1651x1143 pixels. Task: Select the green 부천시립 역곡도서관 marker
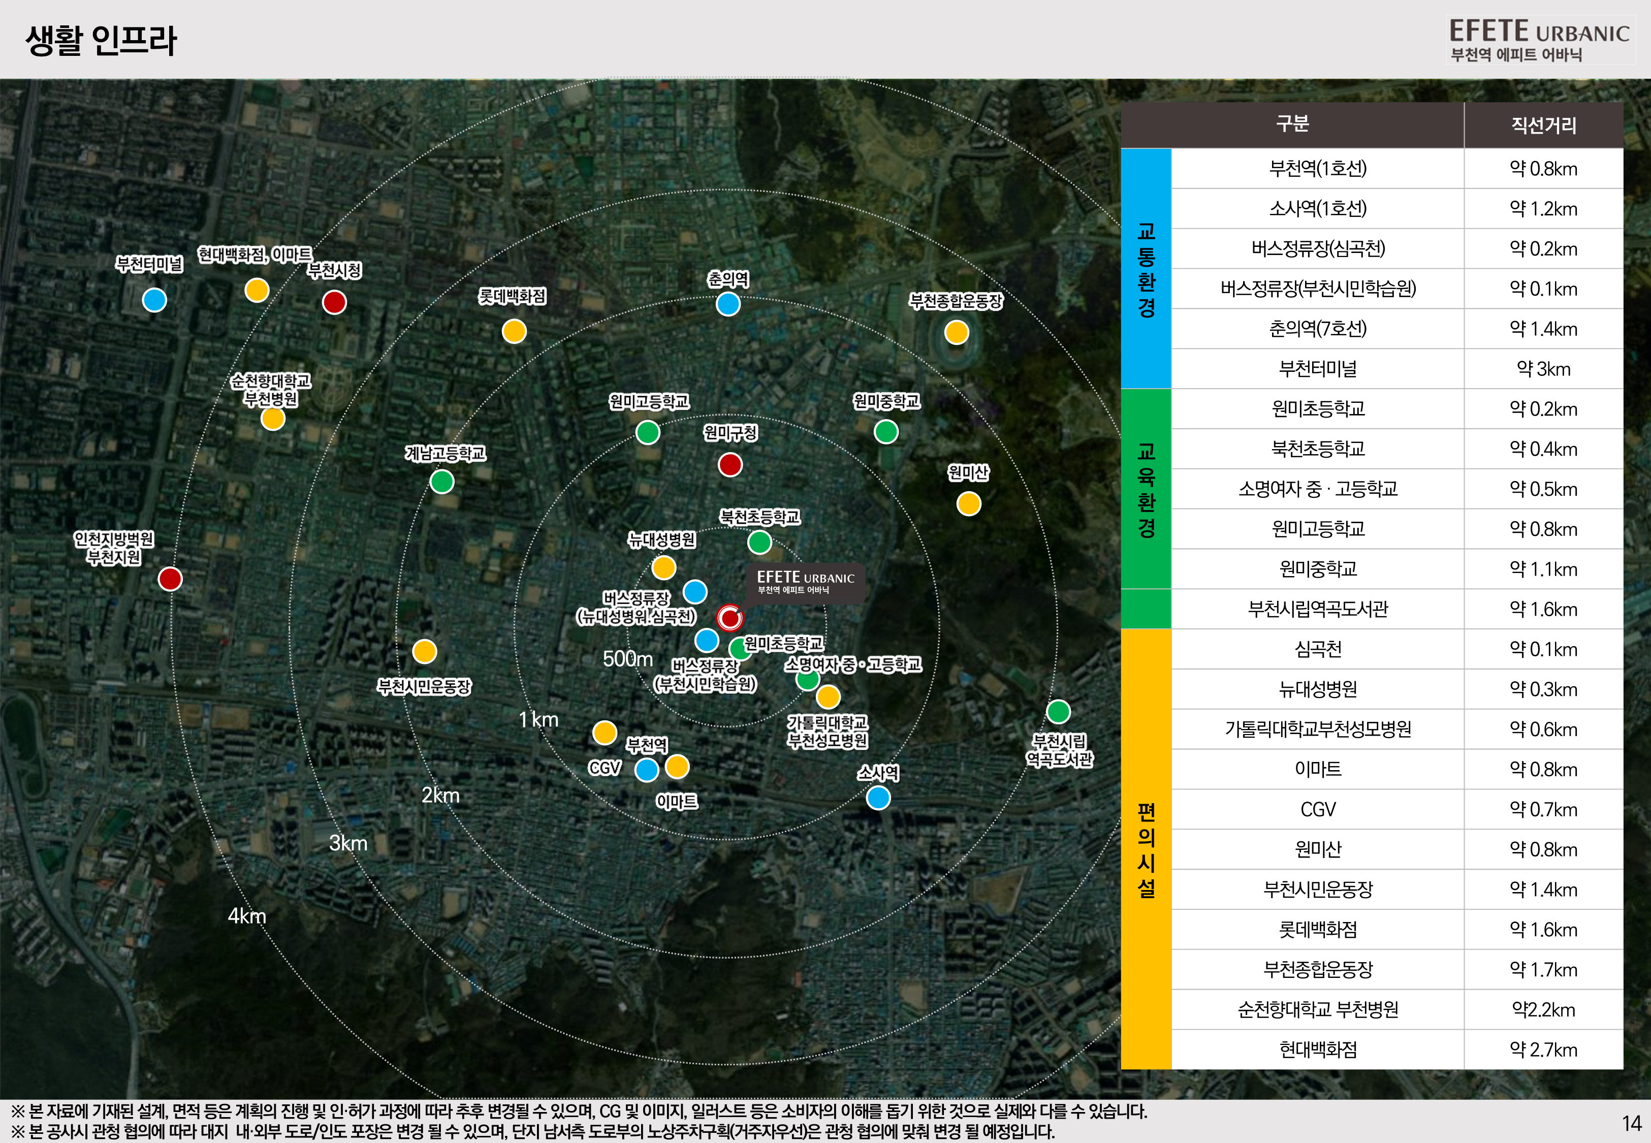pyautogui.click(x=1058, y=711)
